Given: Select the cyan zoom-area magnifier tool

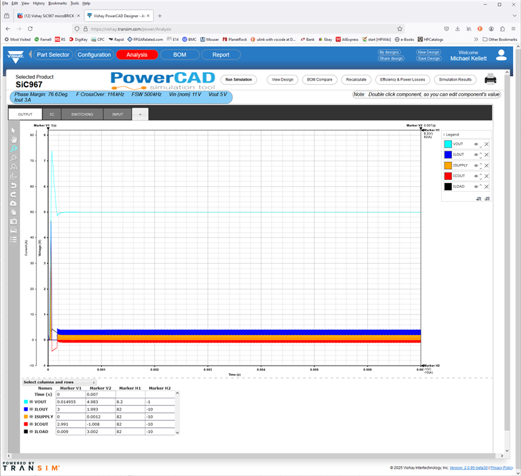Looking at the screenshot, I should point(13,149).
